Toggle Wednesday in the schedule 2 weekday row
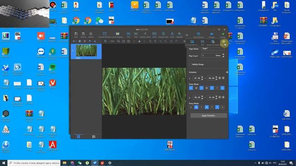The height and width of the screenshot is (166, 296). pos(207,107)
